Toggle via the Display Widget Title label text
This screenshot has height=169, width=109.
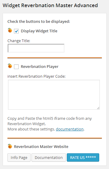39,31
